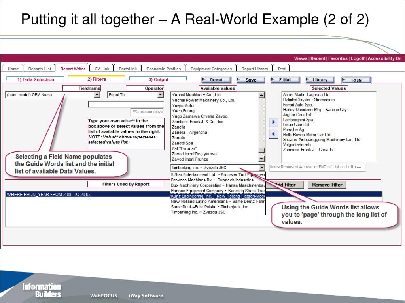This screenshot has width=405, height=303.
Task: Go to the Economic Profiles tab
Action: pyautogui.click(x=163, y=69)
